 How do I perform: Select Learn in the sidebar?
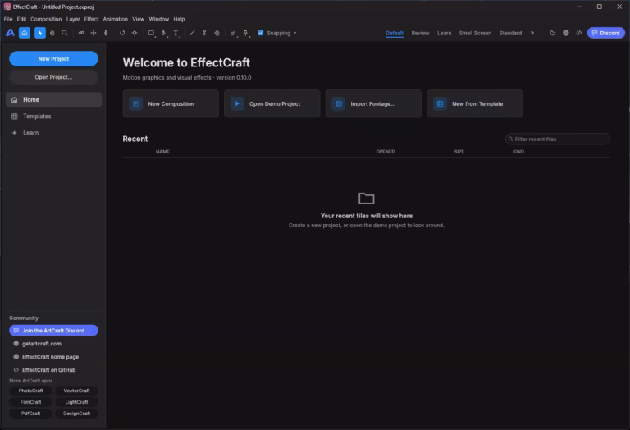click(x=53, y=133)
